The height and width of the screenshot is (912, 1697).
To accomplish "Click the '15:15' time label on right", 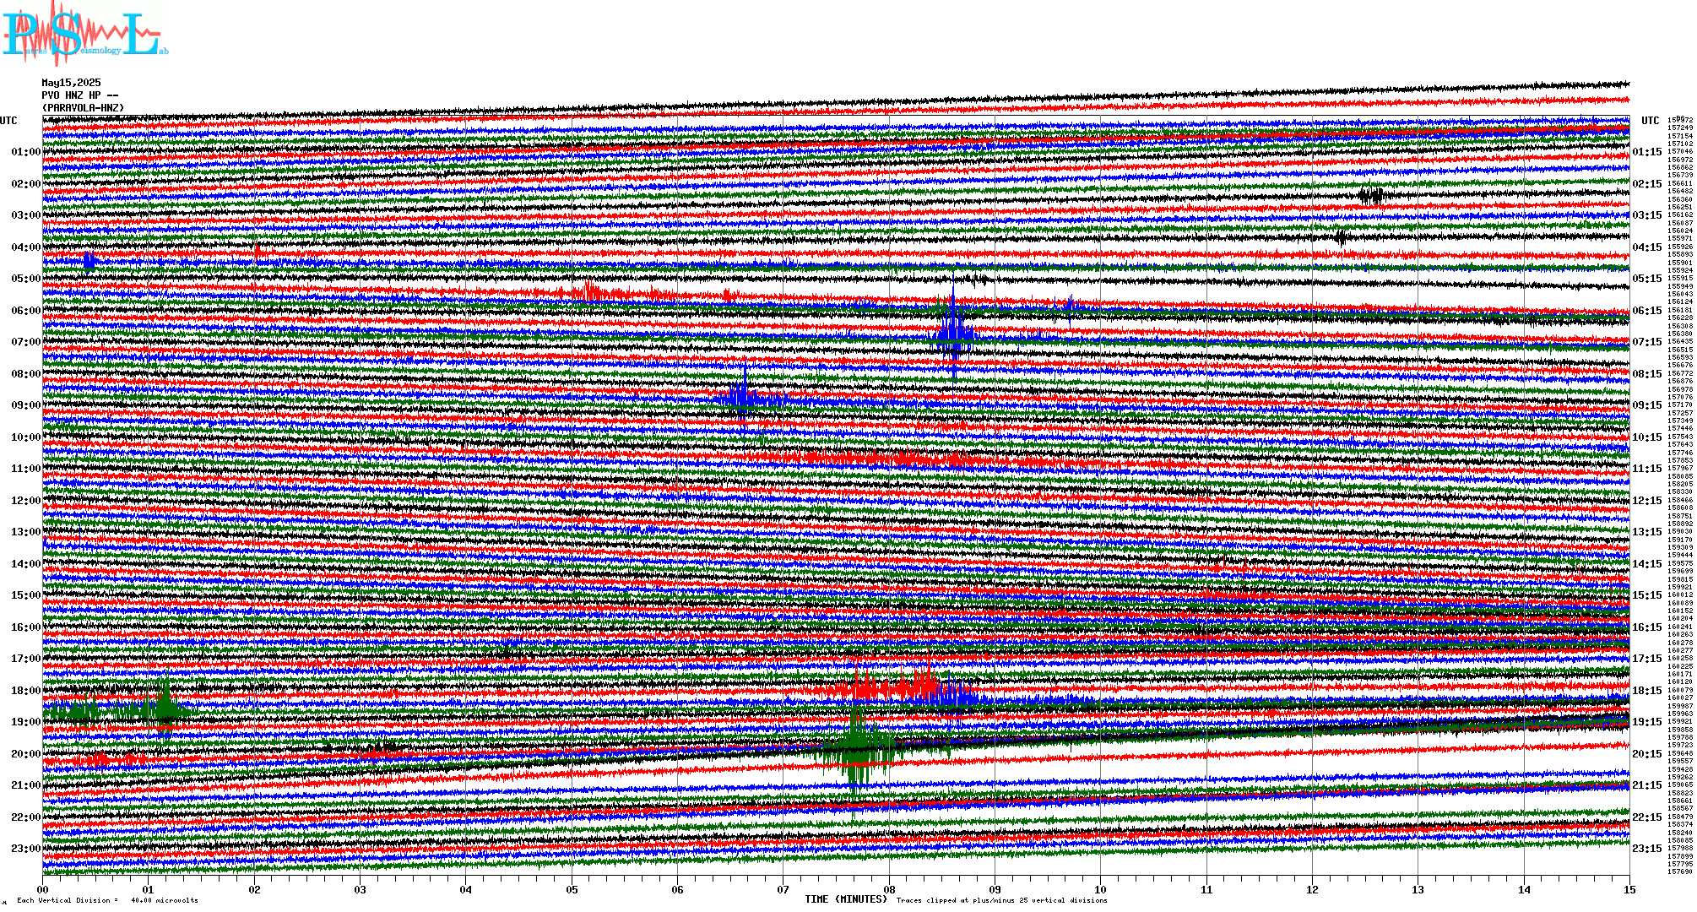I will (1647, 595).
